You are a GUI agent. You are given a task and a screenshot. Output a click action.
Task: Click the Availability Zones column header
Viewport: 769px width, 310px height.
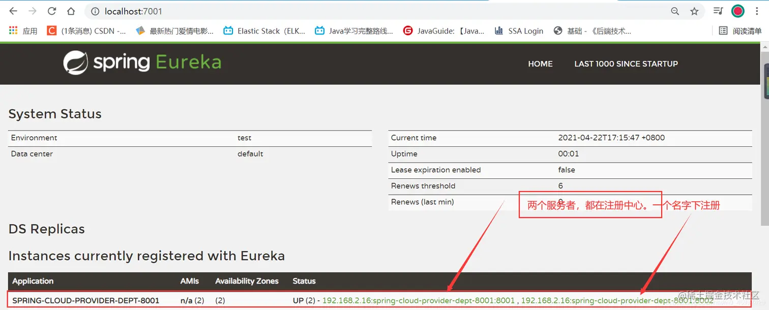(x=247, y=281)
